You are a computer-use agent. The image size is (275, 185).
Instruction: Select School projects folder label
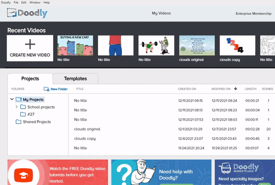[x=41, y=107]
